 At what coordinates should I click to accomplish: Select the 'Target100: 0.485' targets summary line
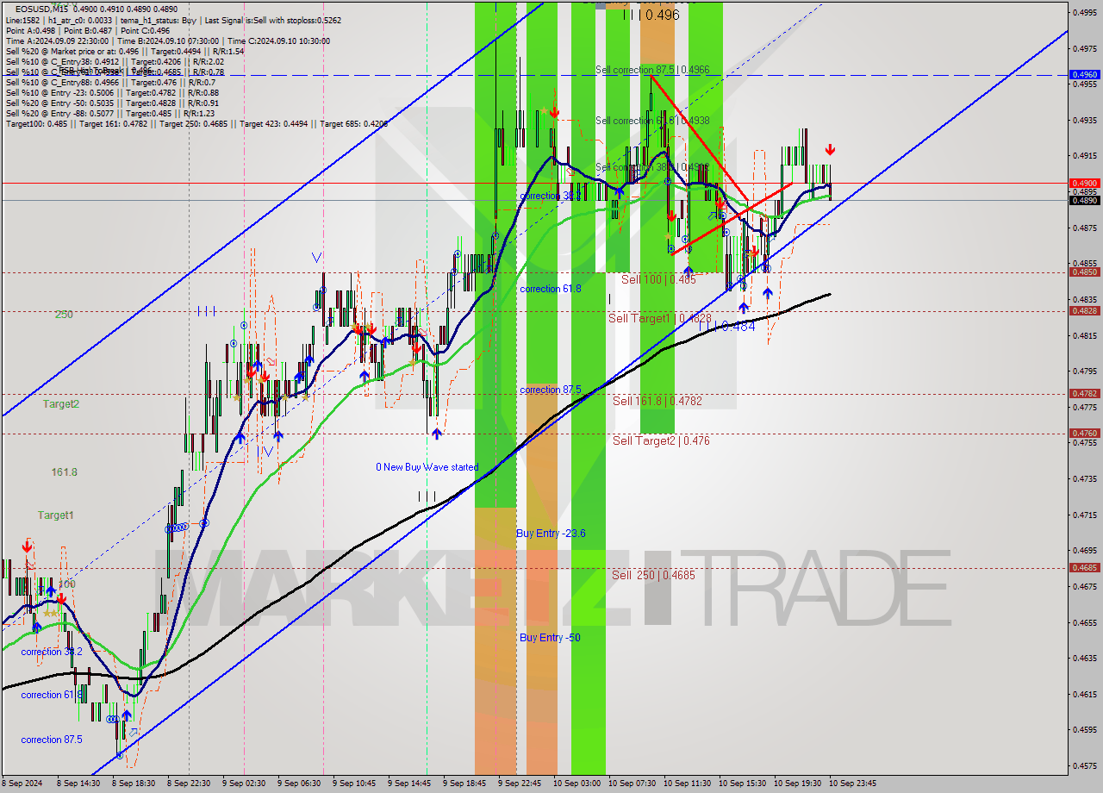pyautogui.click(x=196, y=123)
